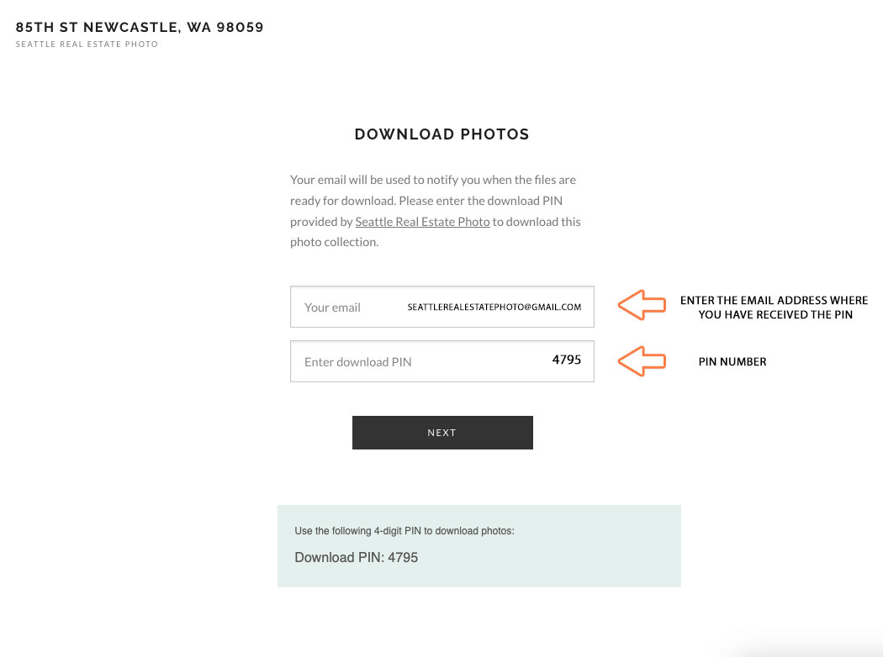This screenshot has height=657, width=883.
Task: Focus the 'Enter download PIN' field
Action: pos(442,361)
